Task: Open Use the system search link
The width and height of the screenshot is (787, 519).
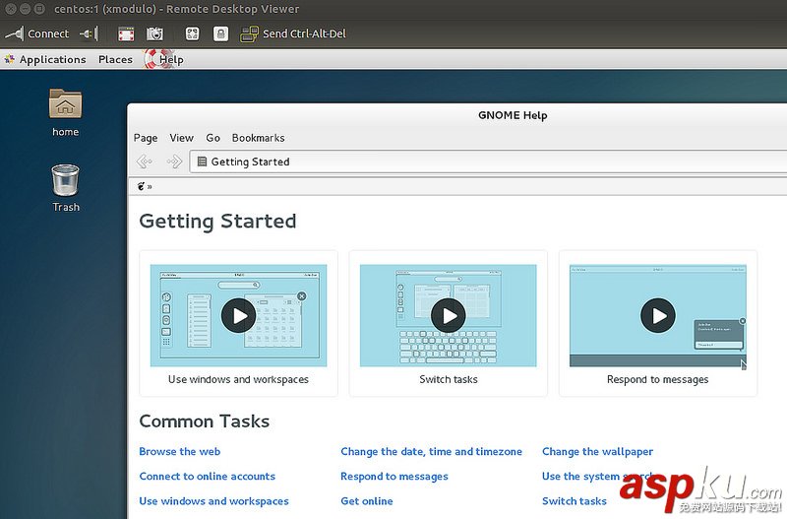Action: coord(597,476)
